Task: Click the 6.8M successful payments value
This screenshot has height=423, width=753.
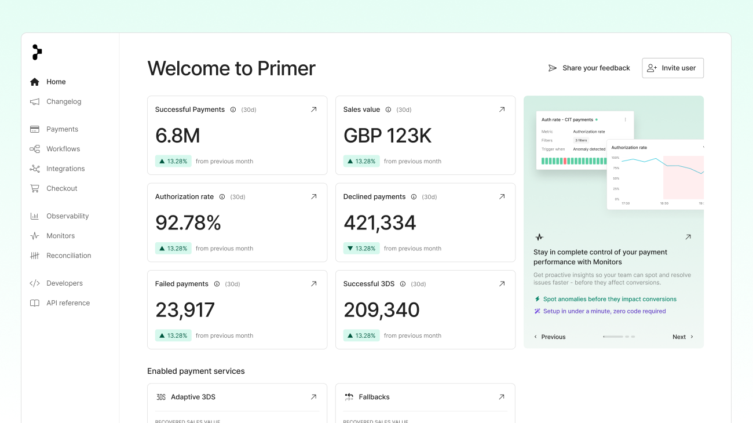Action: pos(178,136)
